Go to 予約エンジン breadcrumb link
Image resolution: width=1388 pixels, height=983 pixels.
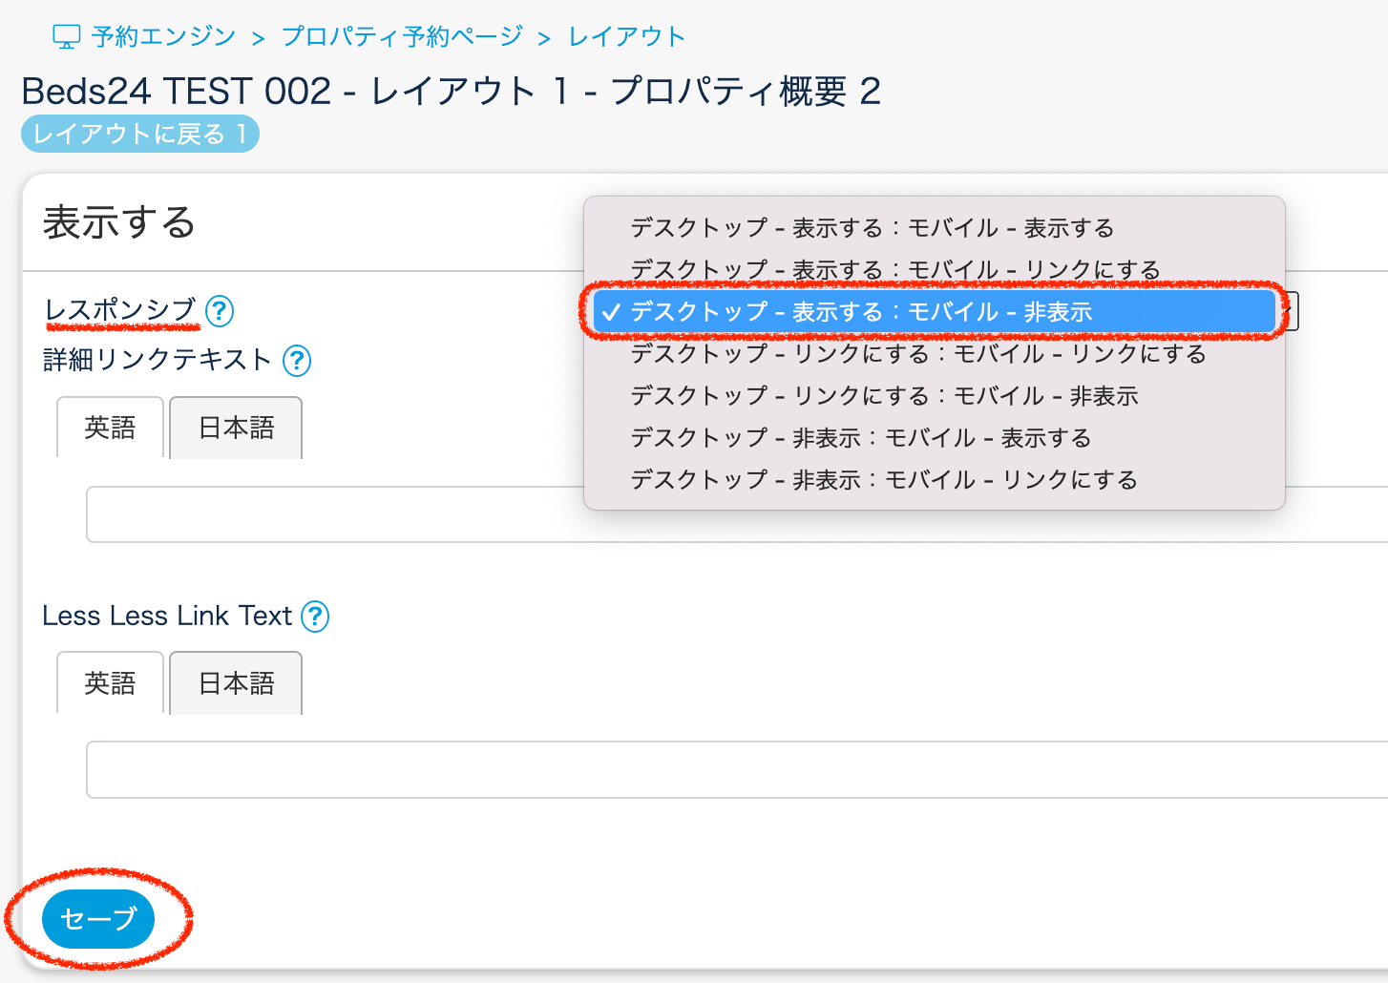point(163,37)
